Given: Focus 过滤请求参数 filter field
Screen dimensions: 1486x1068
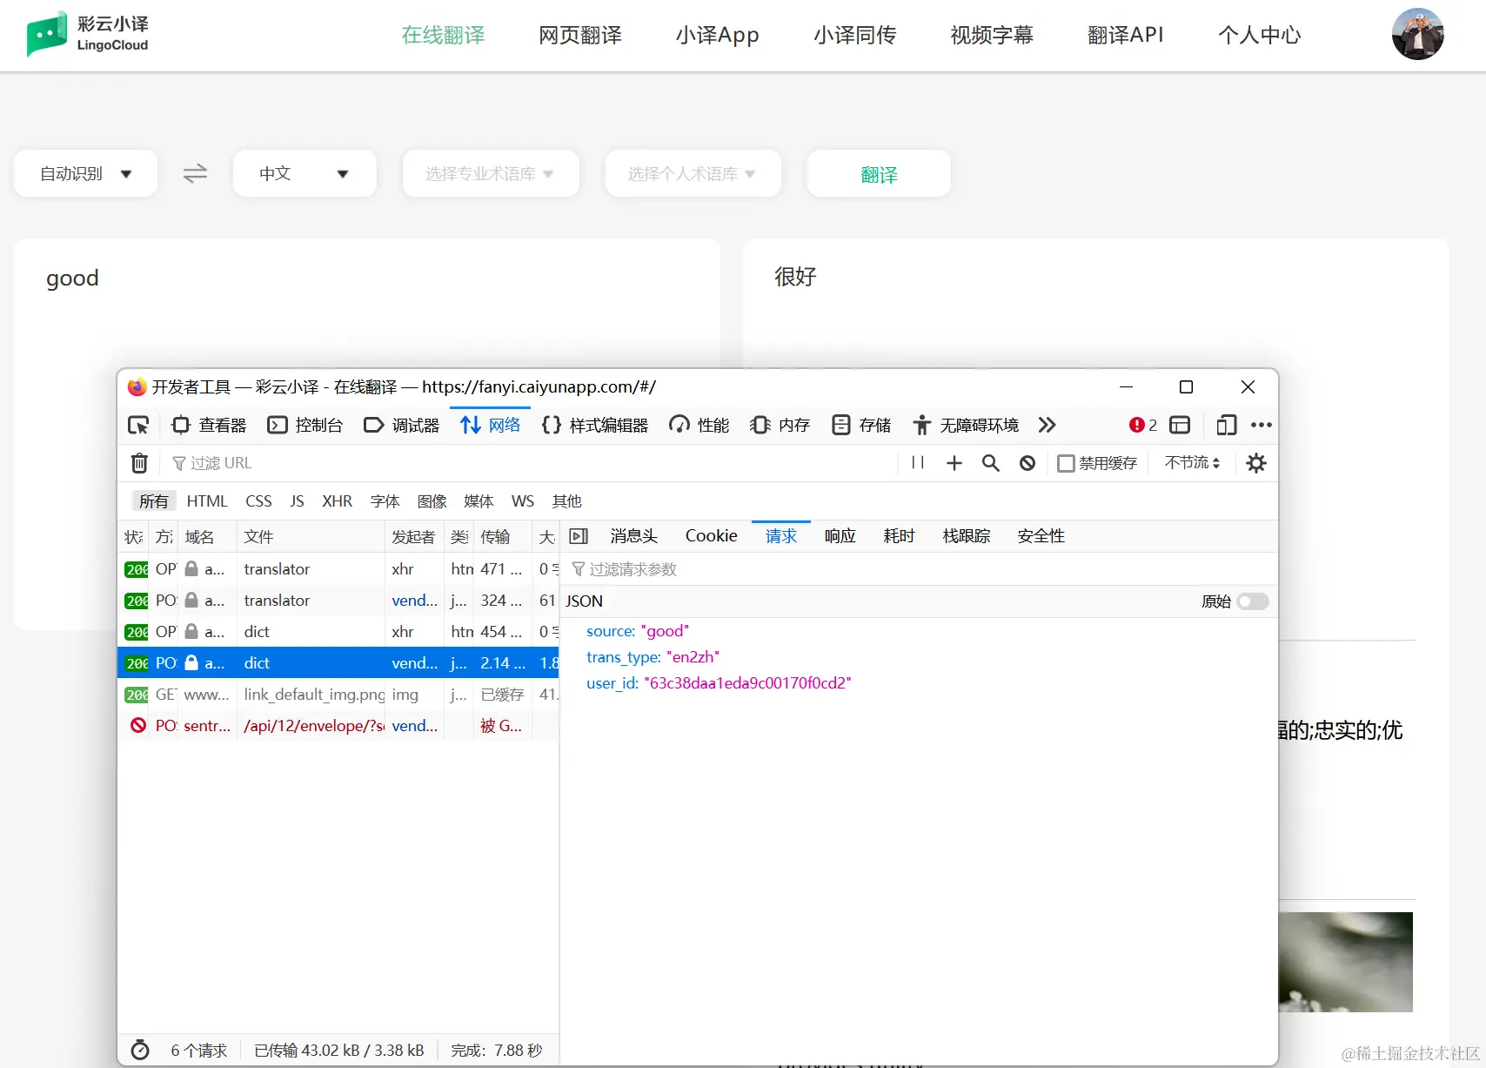Looking at the screenshot, I should point(919,569).
